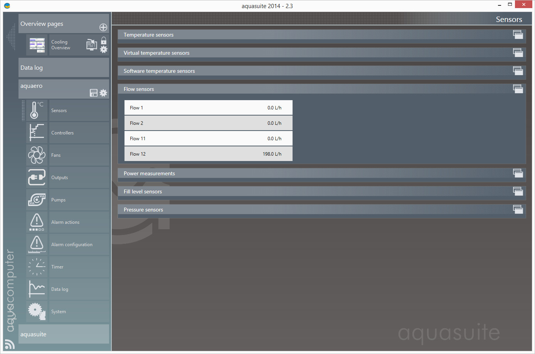The width and height of the screenshot is (535, 354).
Task: Open the aquaero Data log page
Action: (x=79, y=289)
